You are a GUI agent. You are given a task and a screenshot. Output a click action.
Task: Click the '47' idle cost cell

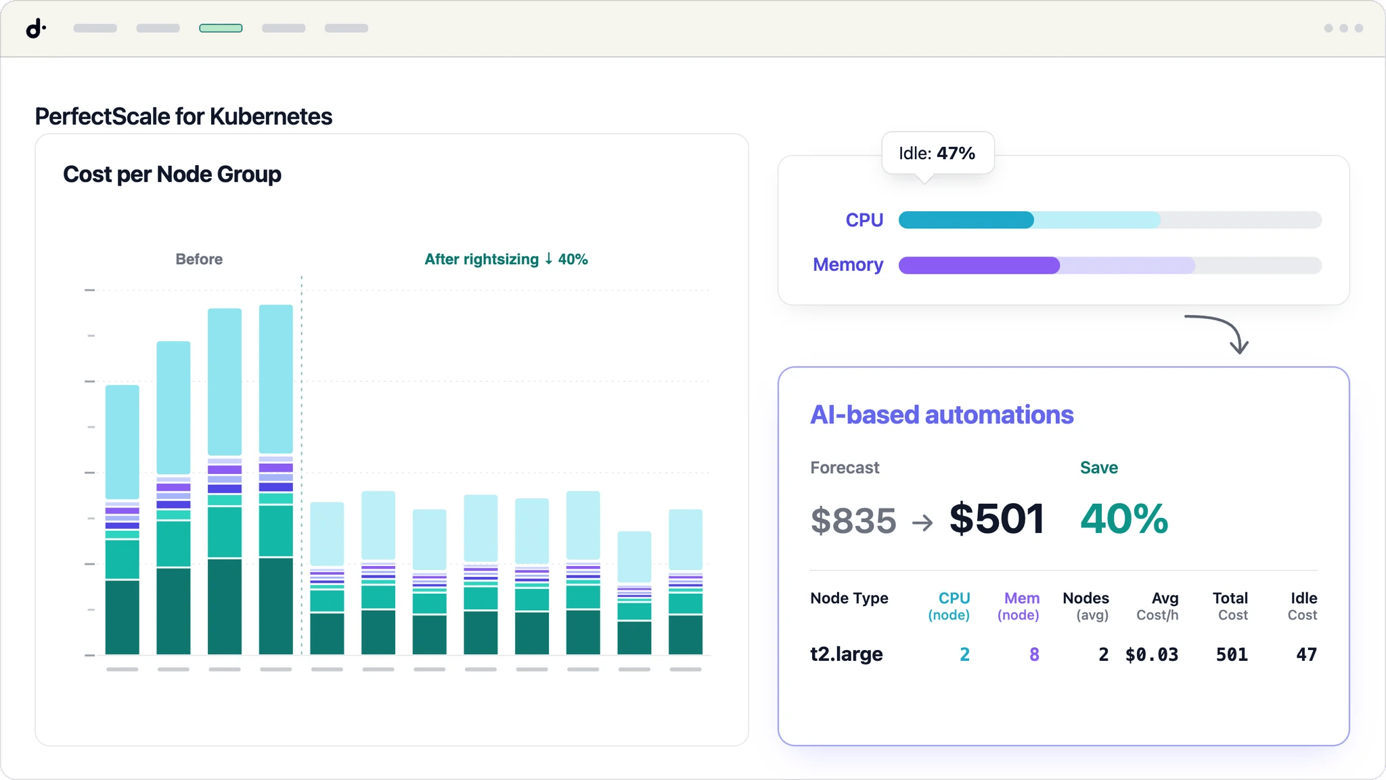coord(1307,655)
